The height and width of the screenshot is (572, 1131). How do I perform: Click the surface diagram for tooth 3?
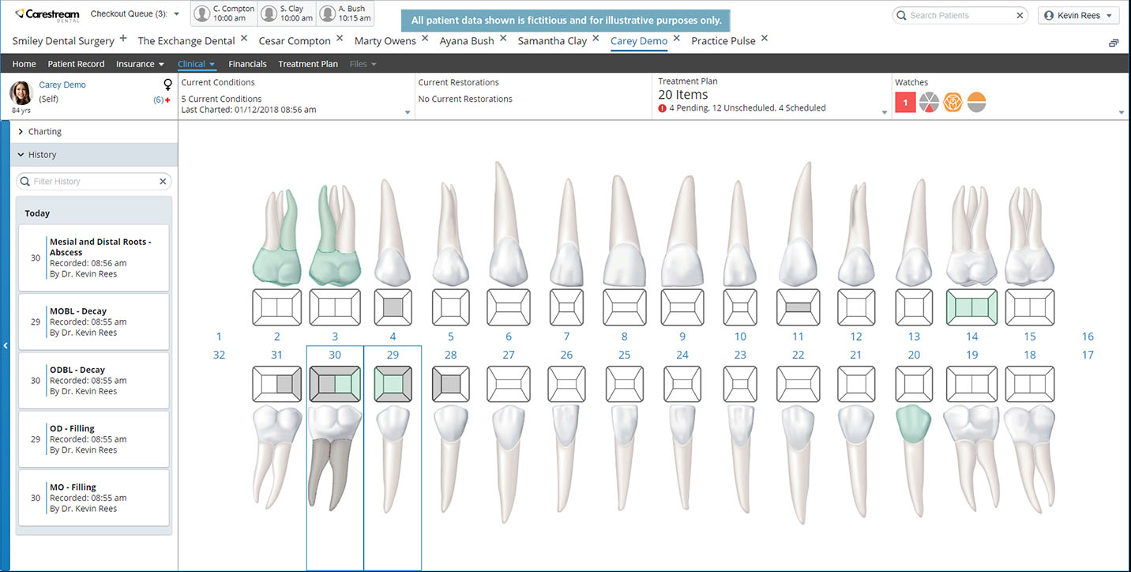click(335, 307)
